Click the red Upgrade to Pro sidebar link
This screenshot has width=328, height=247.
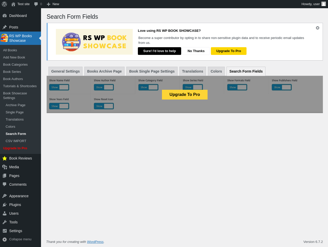click(15, 148)
